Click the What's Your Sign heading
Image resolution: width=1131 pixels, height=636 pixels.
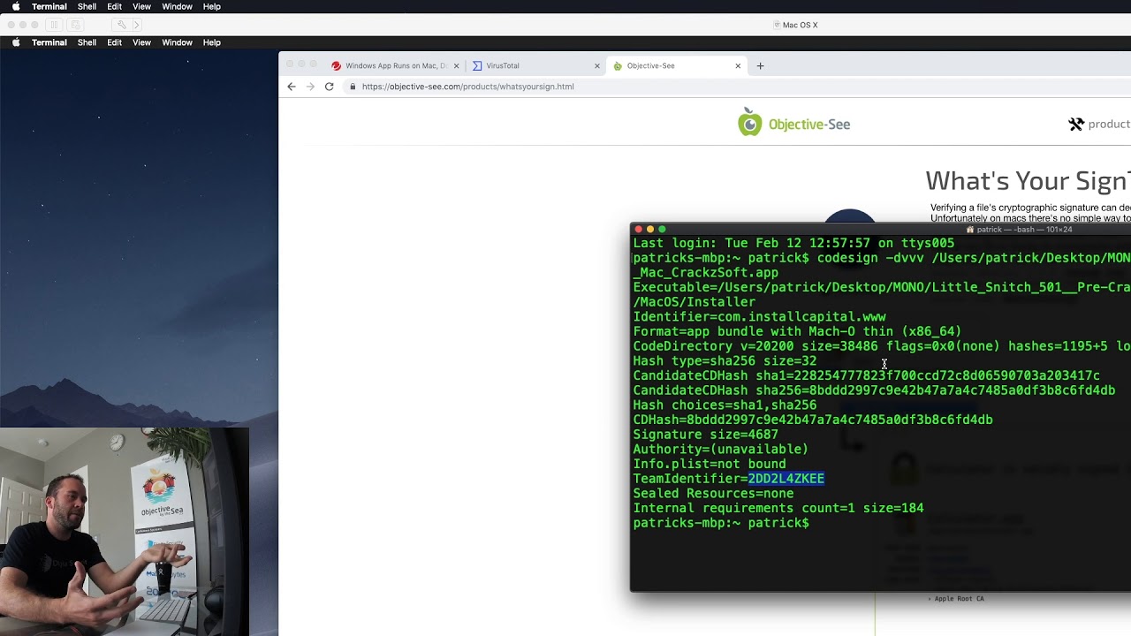pos(1028,181)
